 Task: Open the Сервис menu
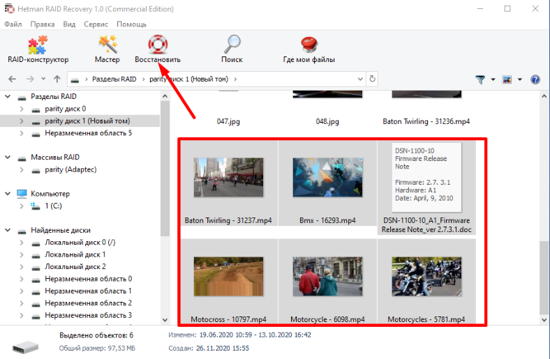96,24
